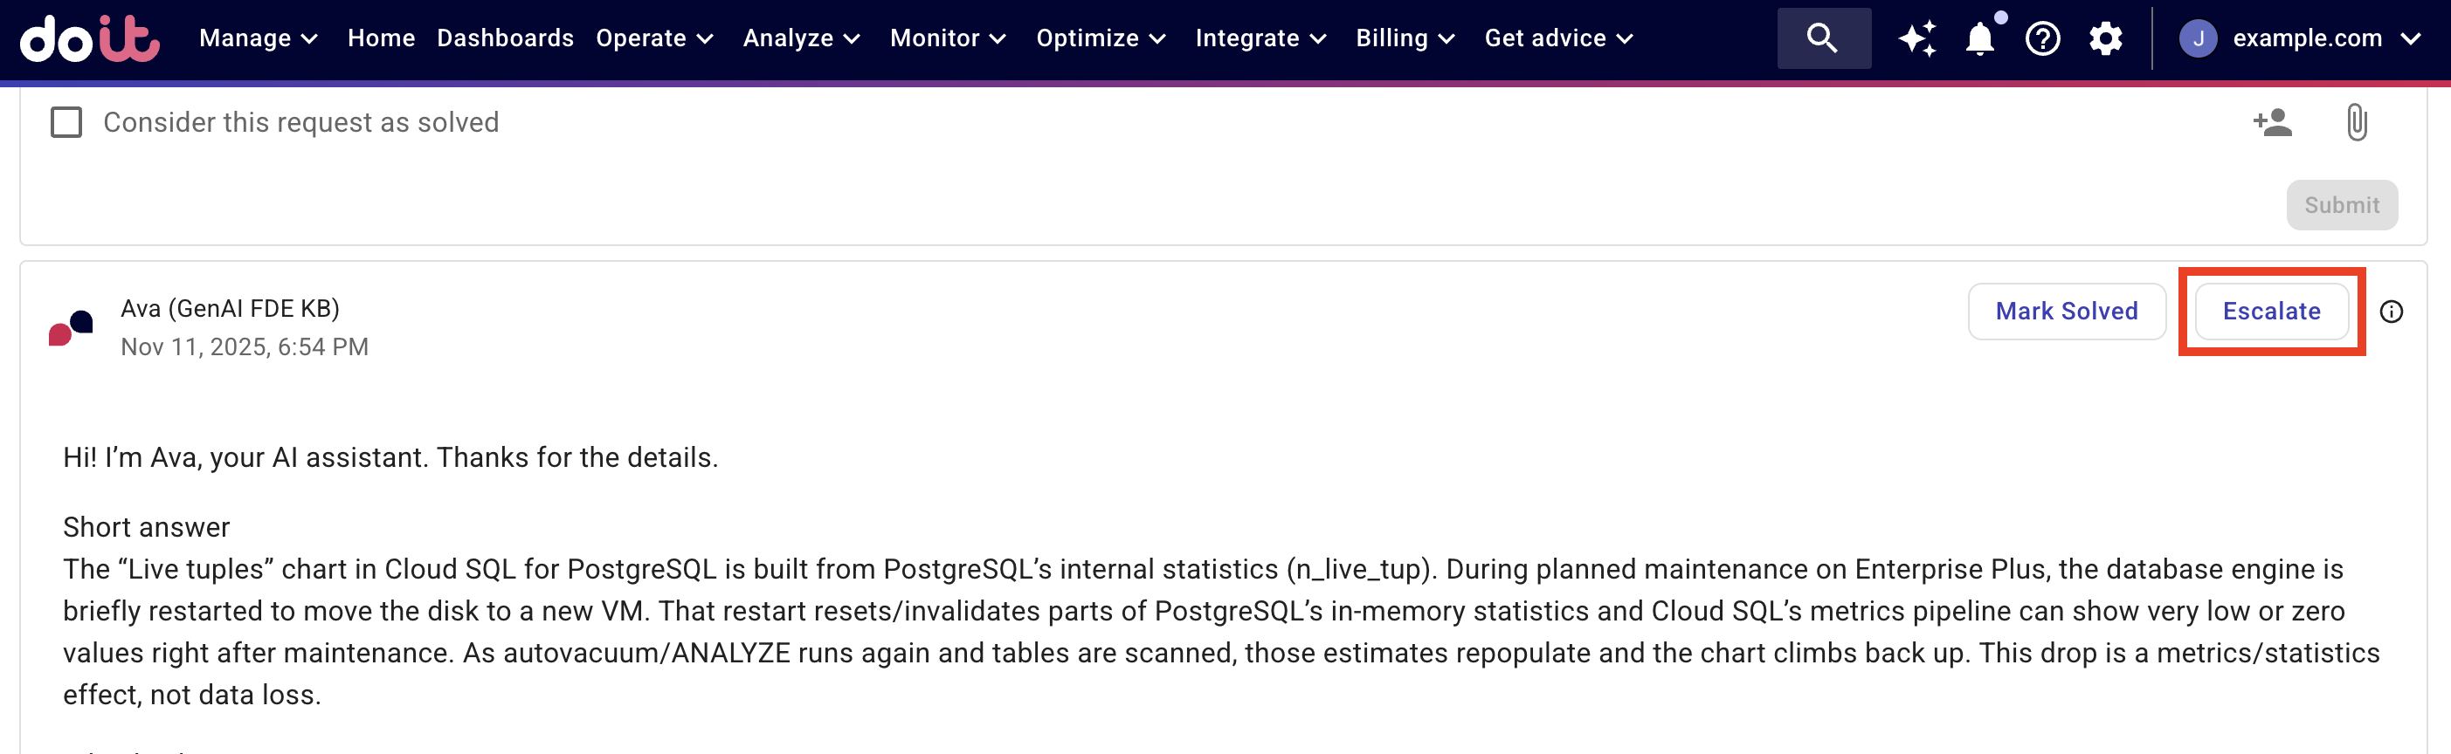Click the help question mark icon
Viewport: 2451px width, 754px height.
click(x=2043, y=38)
